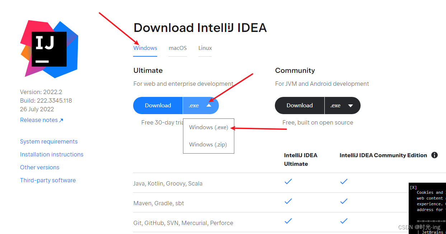446x234 pixels.
Task: Click the 'Maven, Gradle, sbt' row text
Action: coord(159,203)
